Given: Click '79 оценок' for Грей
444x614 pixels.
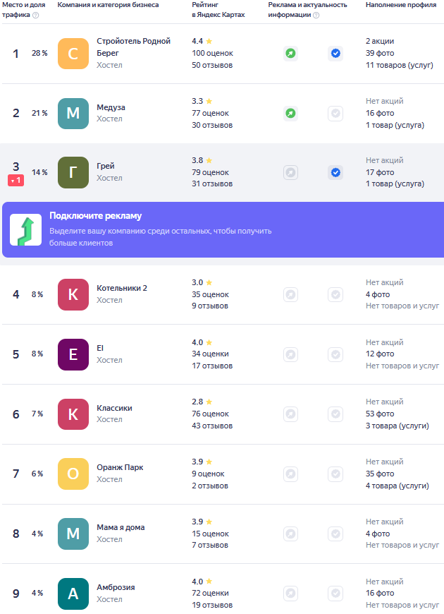Looking at the screenshot, I should (211, 172).
